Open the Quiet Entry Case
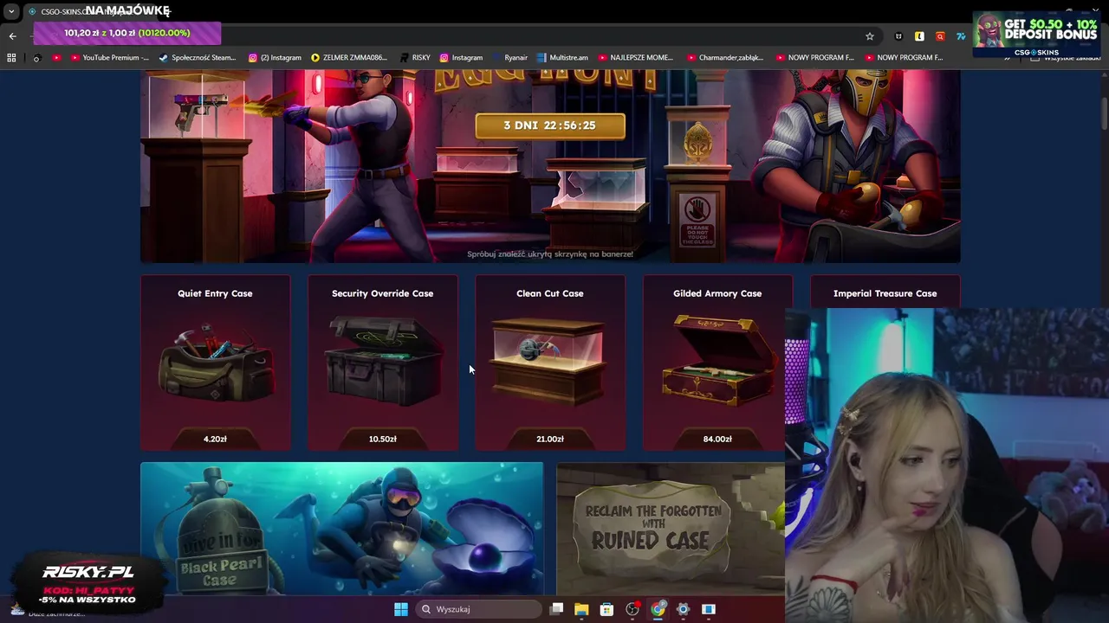The width and height of the screenshot is (1109, 623). 215,363
